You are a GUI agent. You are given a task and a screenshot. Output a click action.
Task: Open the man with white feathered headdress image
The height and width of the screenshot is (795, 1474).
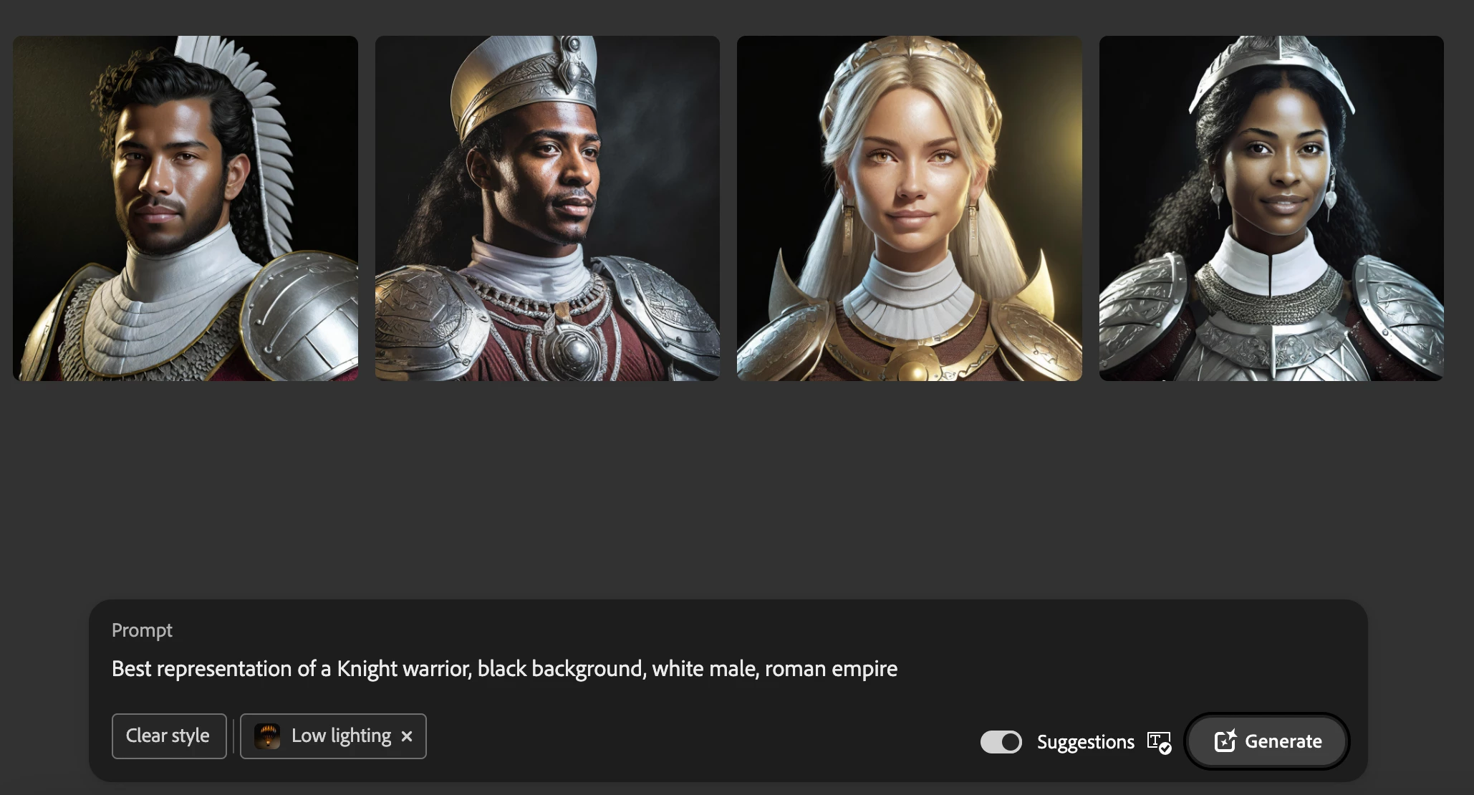[186, 208]
